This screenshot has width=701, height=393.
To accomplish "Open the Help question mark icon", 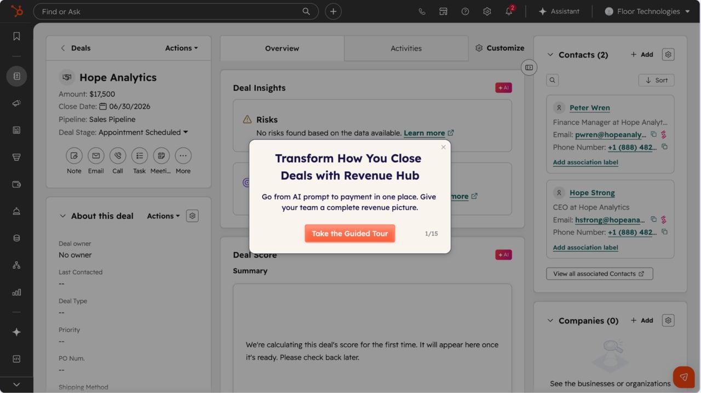I will point(465,11).
